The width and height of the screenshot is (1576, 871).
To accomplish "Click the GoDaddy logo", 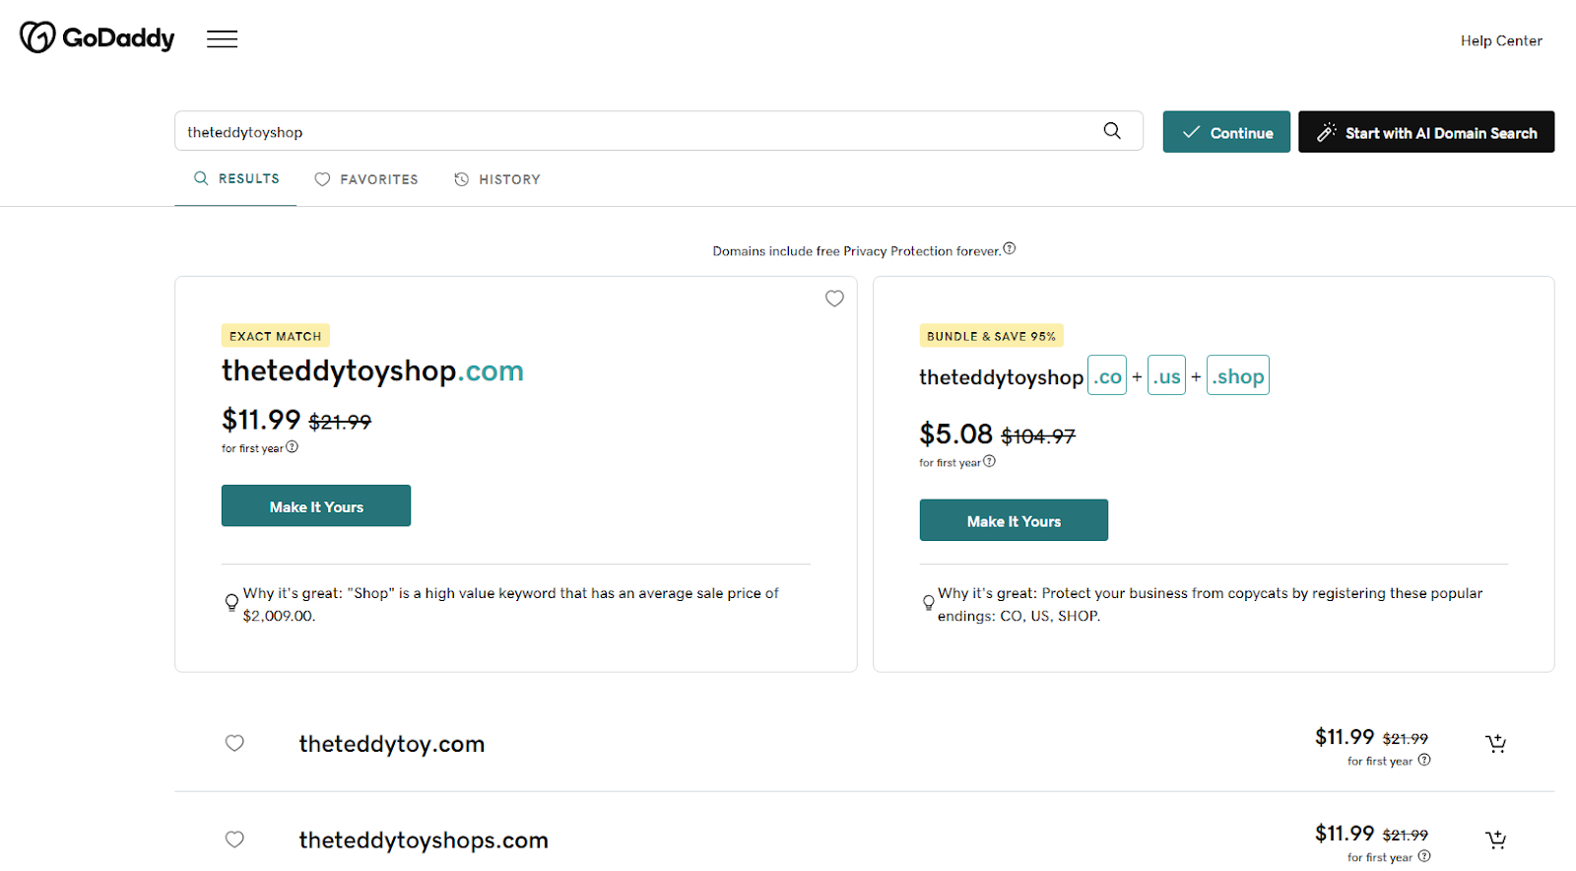I will pyautogui.click(x=97, y=37).
